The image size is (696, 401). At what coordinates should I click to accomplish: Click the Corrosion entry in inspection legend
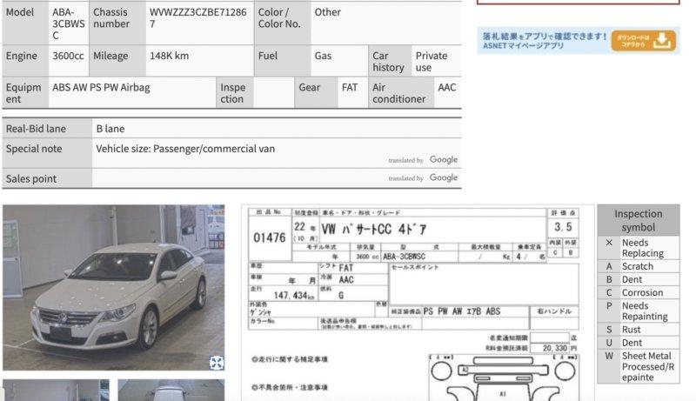pyautogui.click(x=642, y=293)
